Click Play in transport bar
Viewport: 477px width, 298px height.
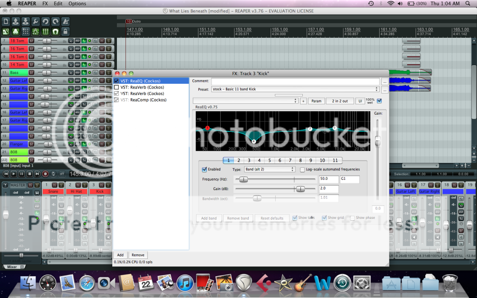coord(14,174)
